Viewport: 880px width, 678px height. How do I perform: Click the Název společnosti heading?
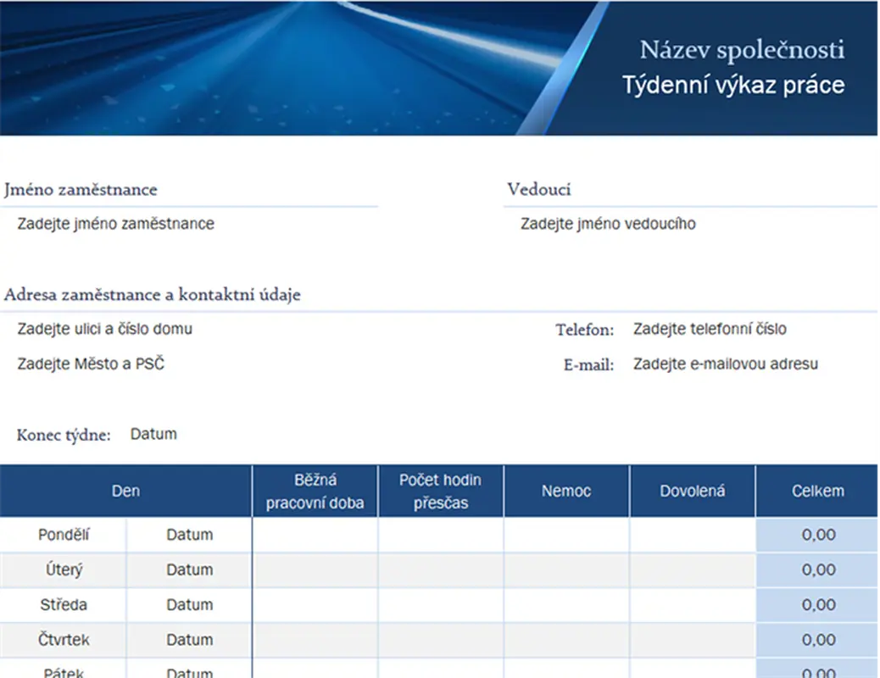tap(744, 49)
